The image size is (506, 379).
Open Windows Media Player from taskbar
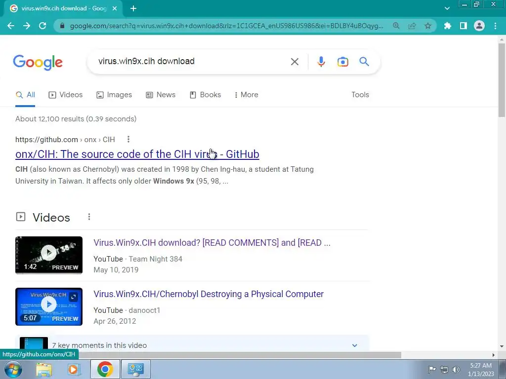(74, 369)
